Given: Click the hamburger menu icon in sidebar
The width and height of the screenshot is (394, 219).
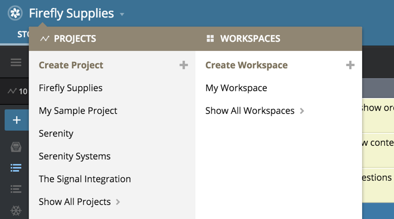Looking at the screenshot, I should (16, 62).
